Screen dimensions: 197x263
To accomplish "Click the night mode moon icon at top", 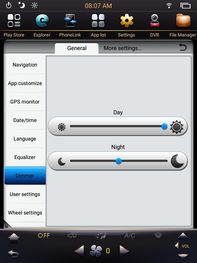I will [22, 5].
